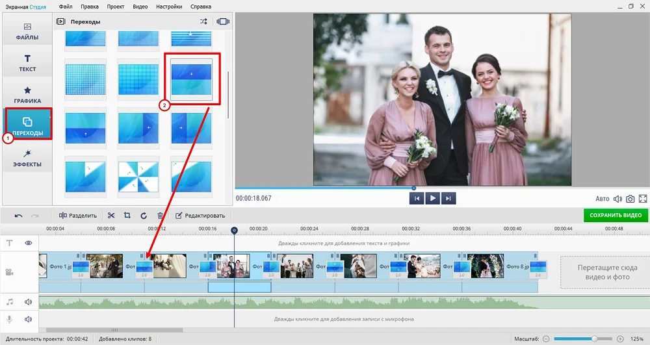Click the Редактировать button
Viewport: 650px width, 345px height.
click(x=201, y=216)
